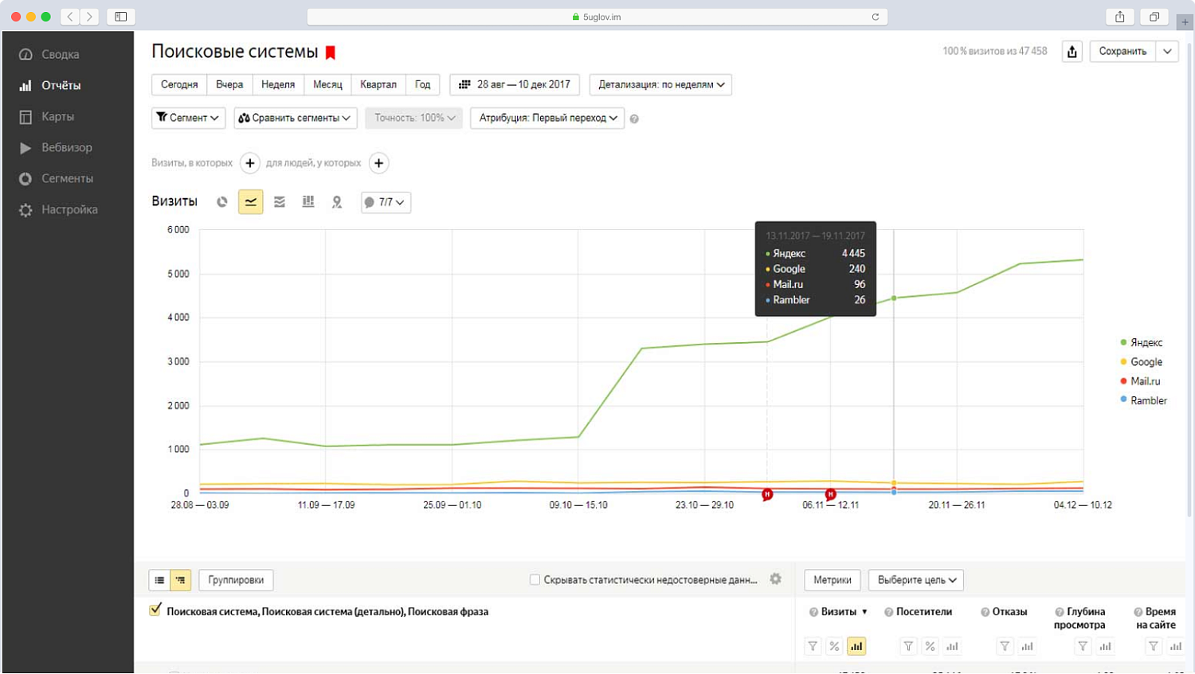This screenshot has height=674, width=1195.
Task: Open the Атрибуция: Первый переход dropdown
Action: click(547, 118)
